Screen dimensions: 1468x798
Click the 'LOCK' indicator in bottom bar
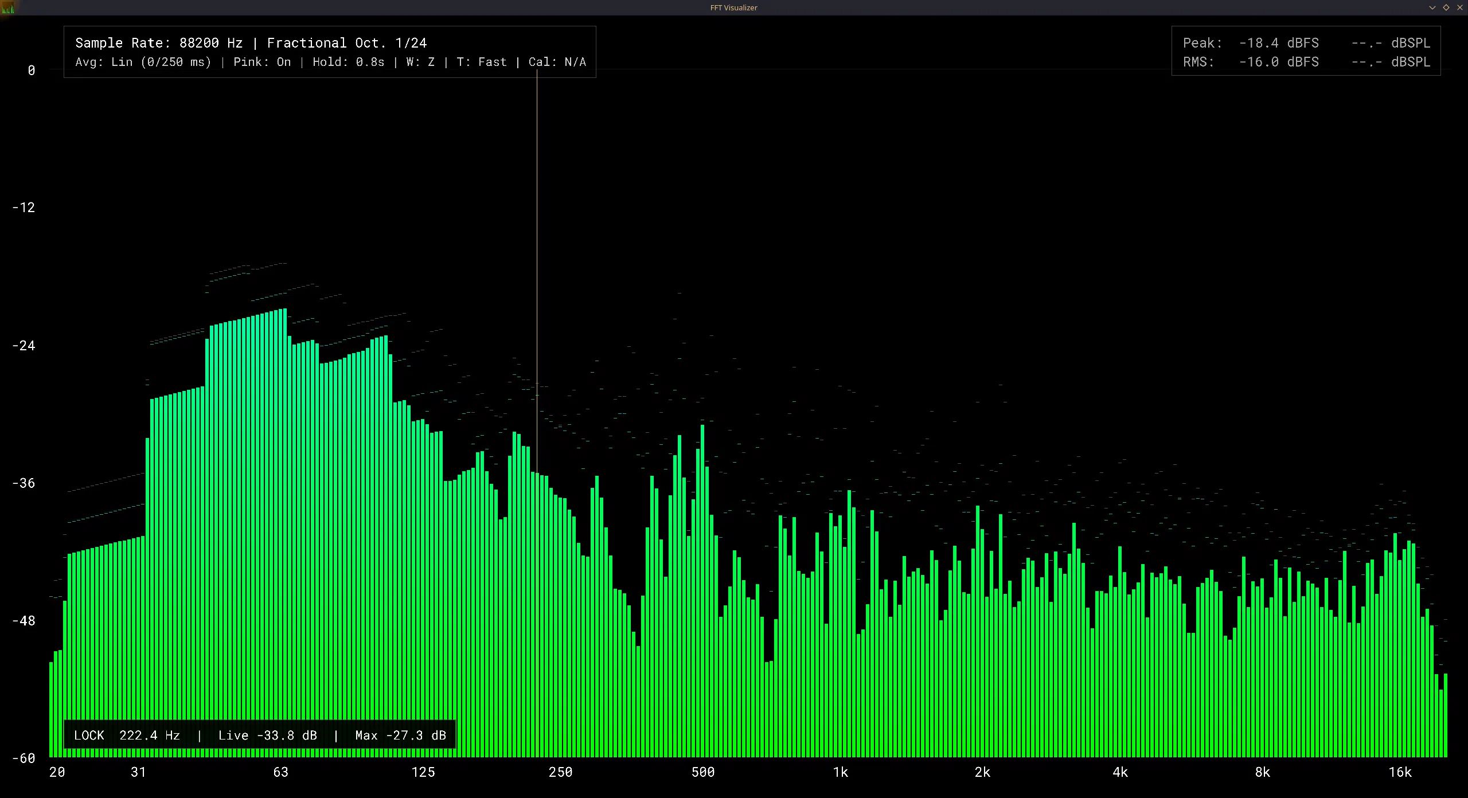pyautogui.click(x=89, y=736)
